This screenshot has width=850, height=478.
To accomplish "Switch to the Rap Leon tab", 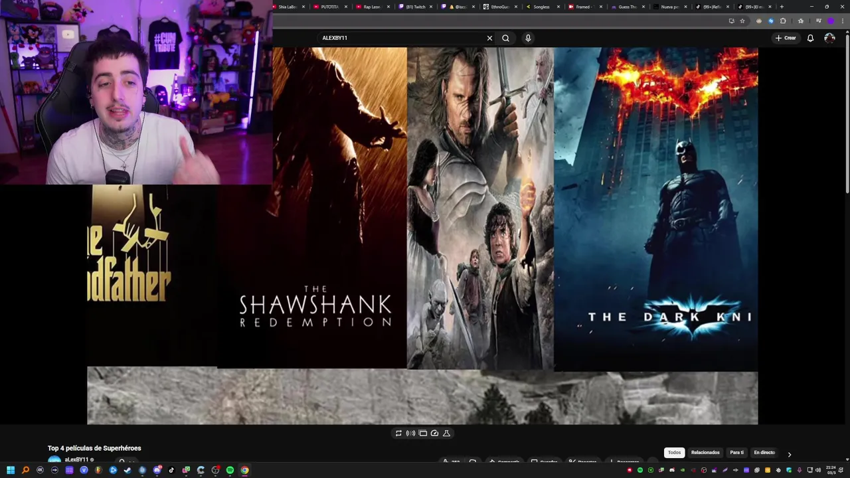I will coord(372,7).
